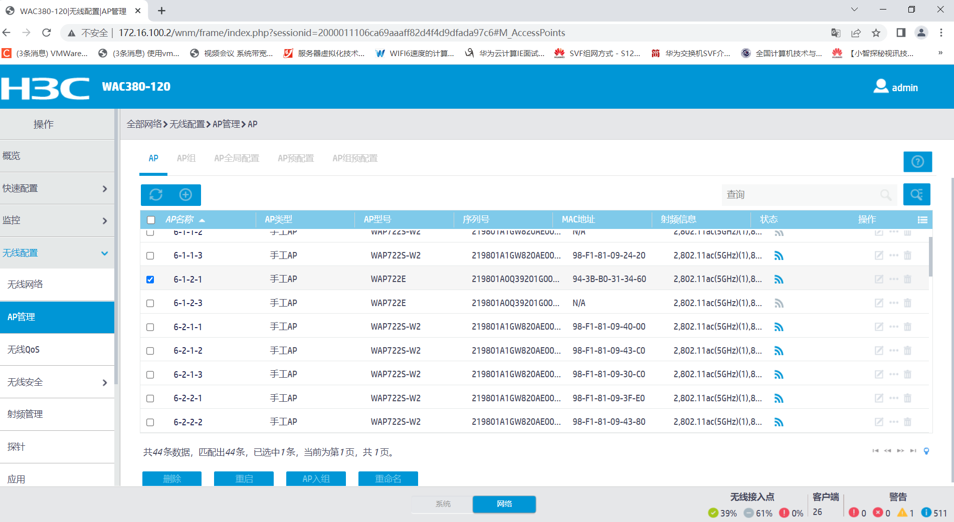Viewport: 954px width, 522px height.
Task: Open more options for AP 6-2-2-1
Action: 893,398
